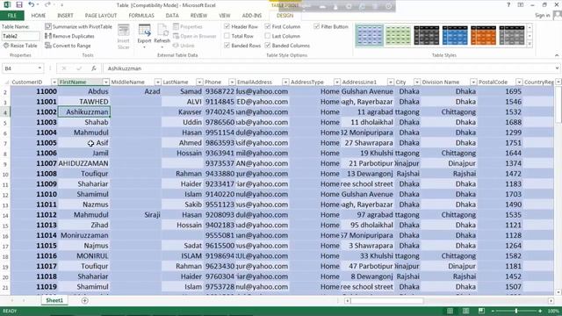562x316 pixels.
Task: Select the cell containing TAWHED
Action: (84, 102)
